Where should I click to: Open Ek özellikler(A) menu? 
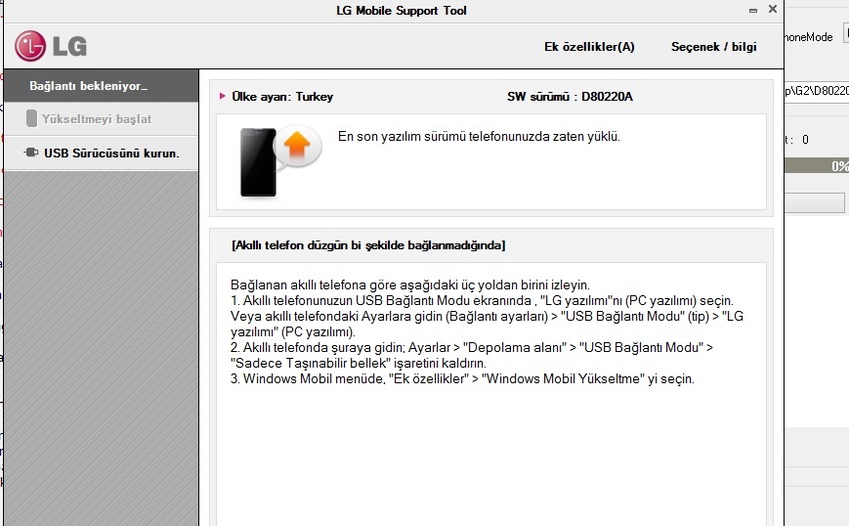(x=589, y=47)
